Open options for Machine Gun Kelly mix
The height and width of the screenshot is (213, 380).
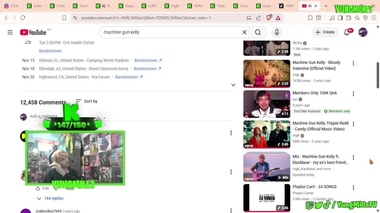pos(353,157)
